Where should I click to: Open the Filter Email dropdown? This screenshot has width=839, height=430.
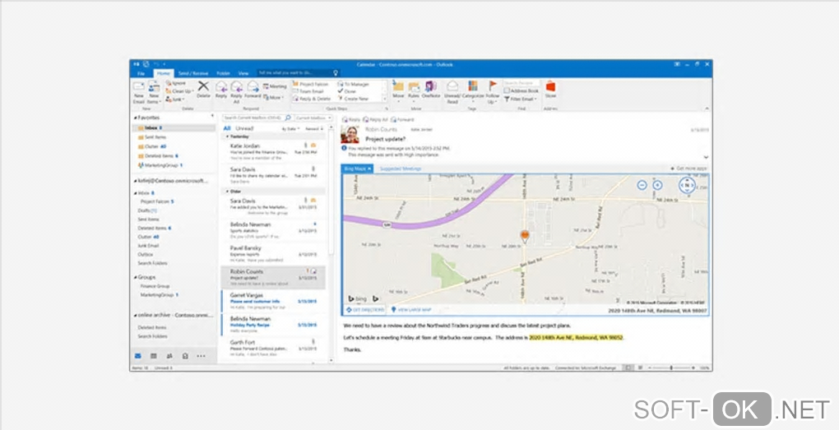click(x=521, y=99)
